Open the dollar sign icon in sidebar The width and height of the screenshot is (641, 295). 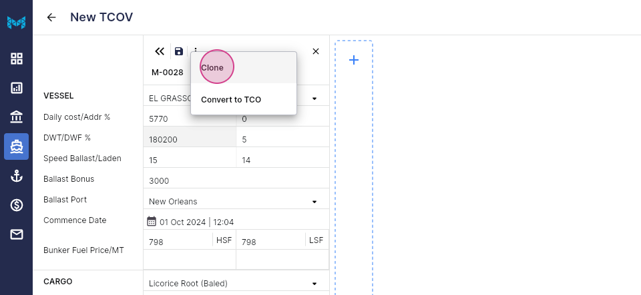point(16,205)
